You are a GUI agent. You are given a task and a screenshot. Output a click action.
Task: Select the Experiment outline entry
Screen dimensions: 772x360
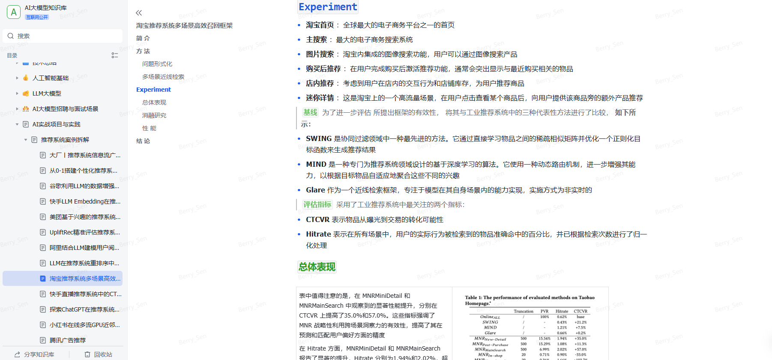click(153, 90)
